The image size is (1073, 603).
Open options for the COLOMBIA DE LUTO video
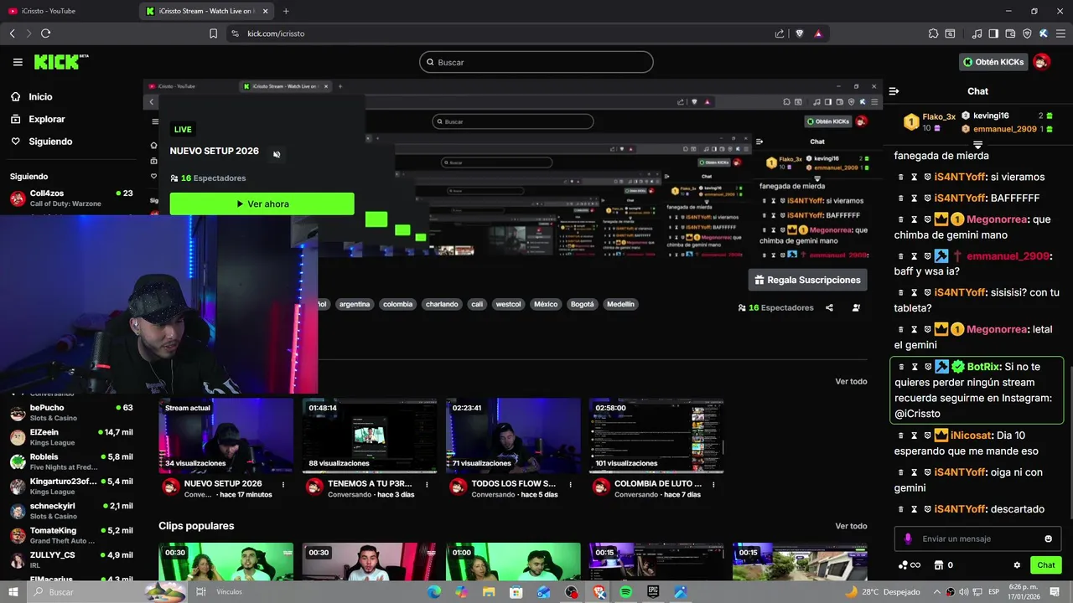[x=713, y=484]
